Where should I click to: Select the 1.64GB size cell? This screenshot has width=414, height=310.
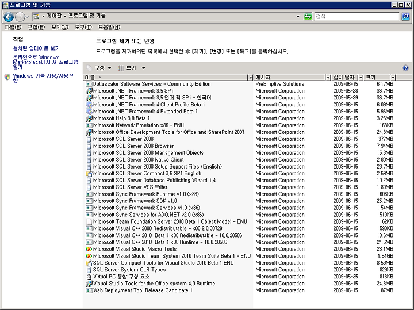(385, 256)
